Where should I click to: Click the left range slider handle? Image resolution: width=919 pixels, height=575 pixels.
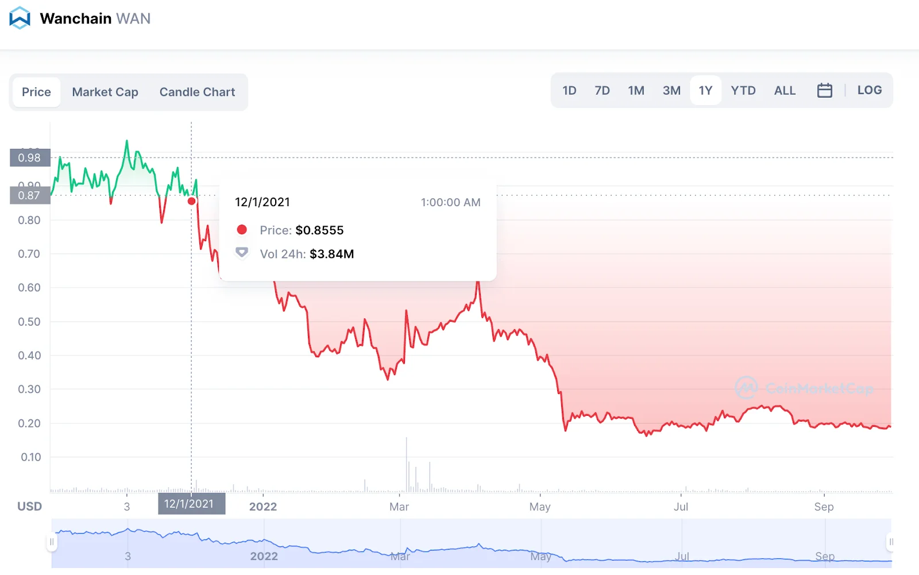(x=52, y=542)
